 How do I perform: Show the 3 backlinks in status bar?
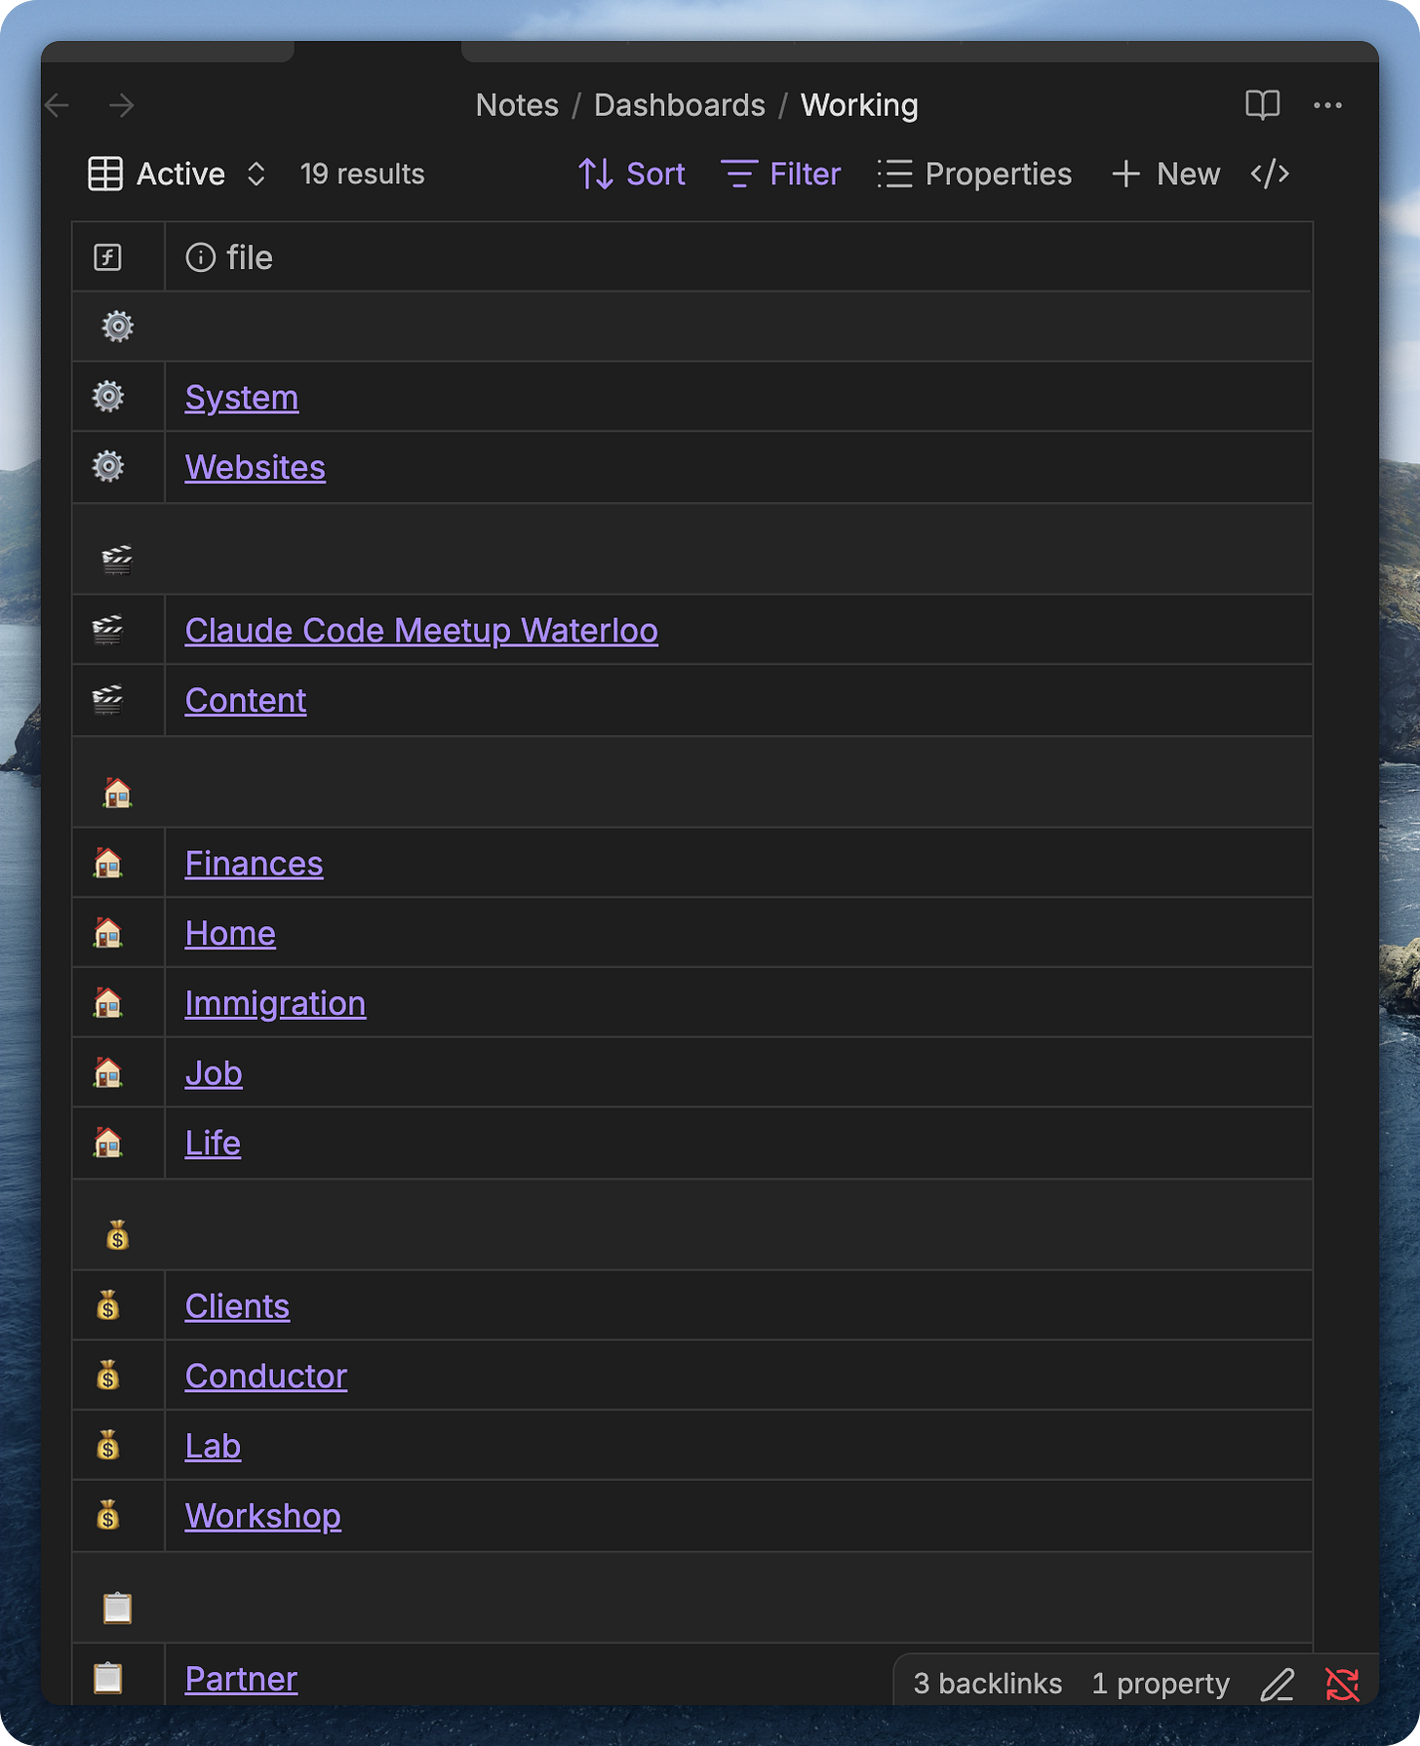coord(987,1684)
